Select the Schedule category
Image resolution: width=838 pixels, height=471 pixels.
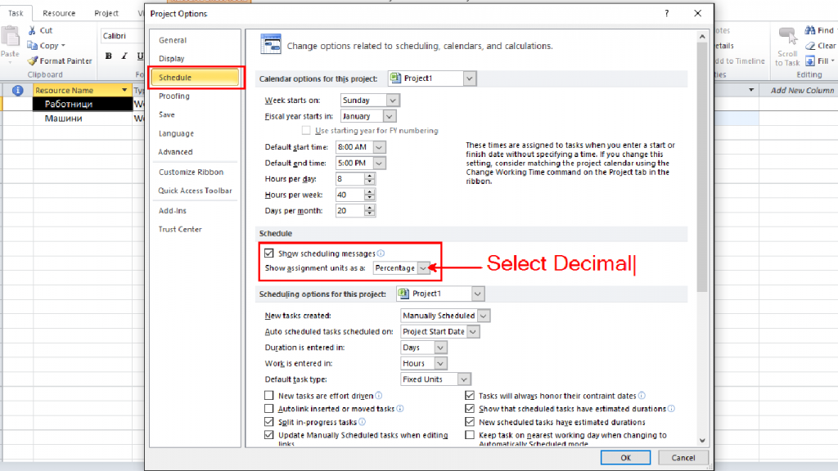pos(195,78)
